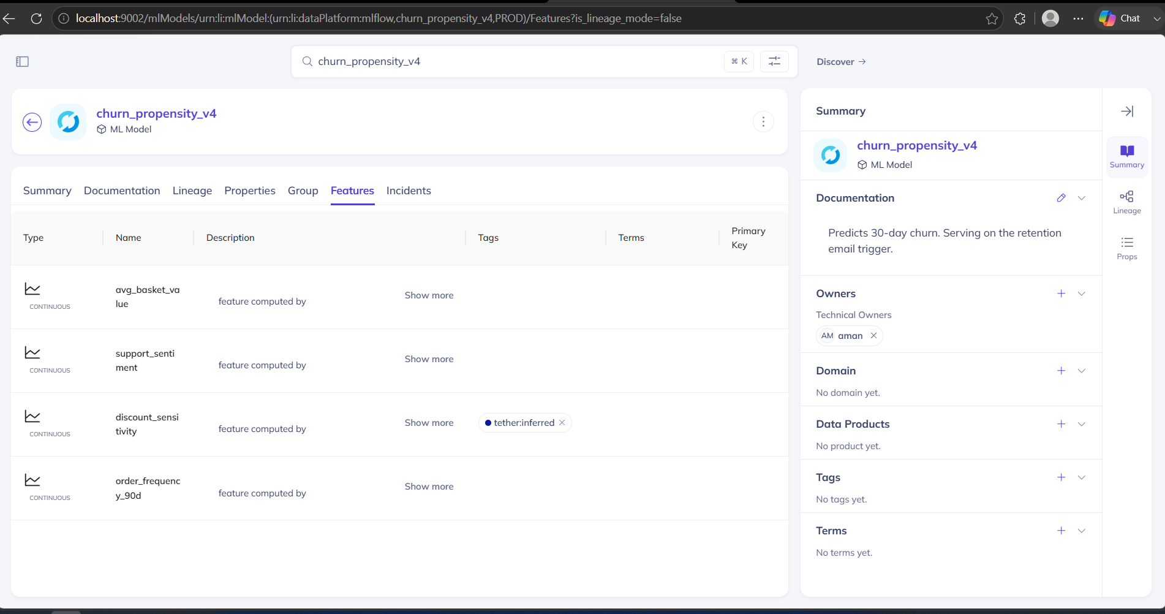
Task: Collapse the Owners section chevron
Action: (x=1082, y=294)
